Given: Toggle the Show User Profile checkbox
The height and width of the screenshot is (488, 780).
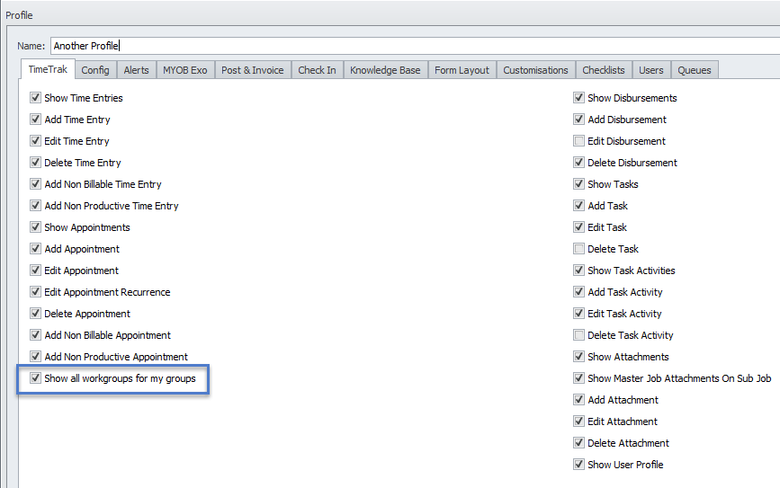Looking at the screenshot, I should (x=579, y=465).
